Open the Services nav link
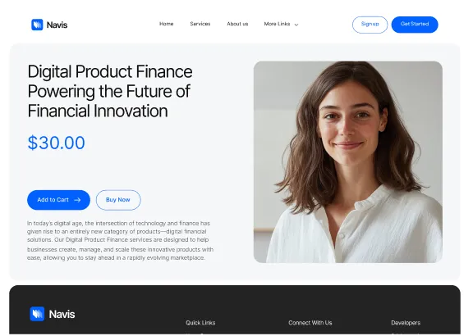Image resolution: width=473 pixels, height=336 pixels. pyautogui.click(x=200, y=24)
